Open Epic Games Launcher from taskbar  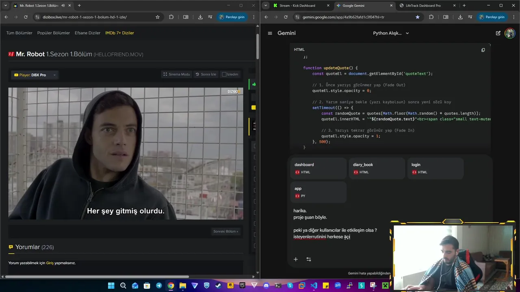[x=243, y=286]
